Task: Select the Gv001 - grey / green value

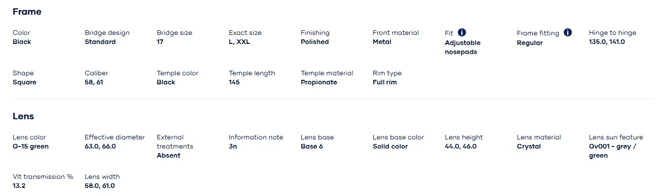Action: (612, 151)
